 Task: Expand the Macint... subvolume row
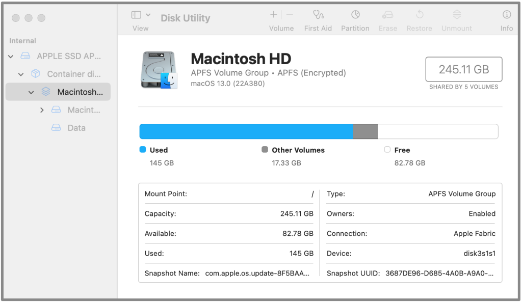[x=42, y=110]
